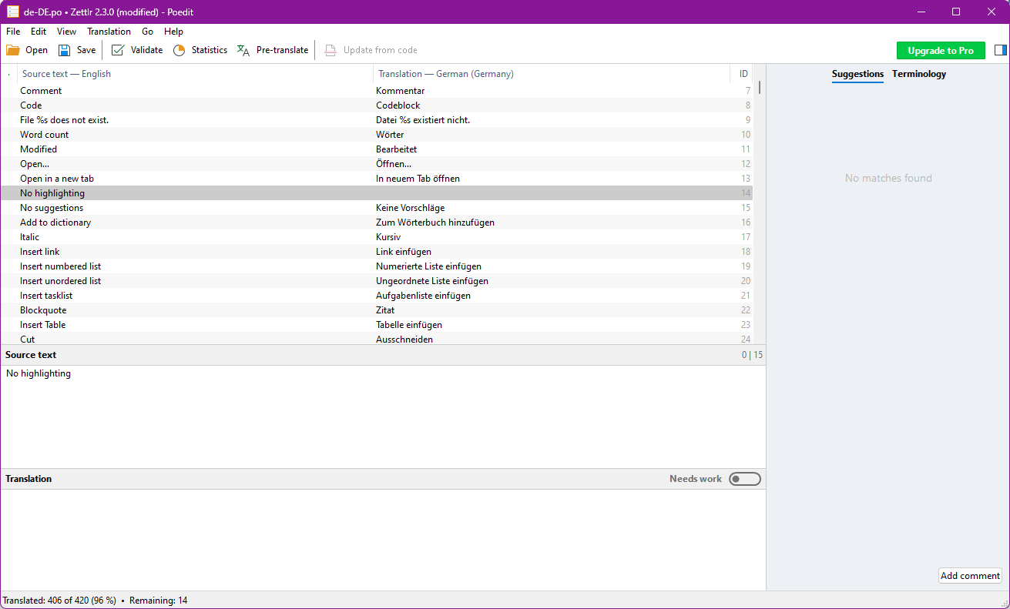Image resolution: width=1010 pixels, height=609 pixels.
Task: Click the 'Ausschneiden' translation cell
Action: 404,340
